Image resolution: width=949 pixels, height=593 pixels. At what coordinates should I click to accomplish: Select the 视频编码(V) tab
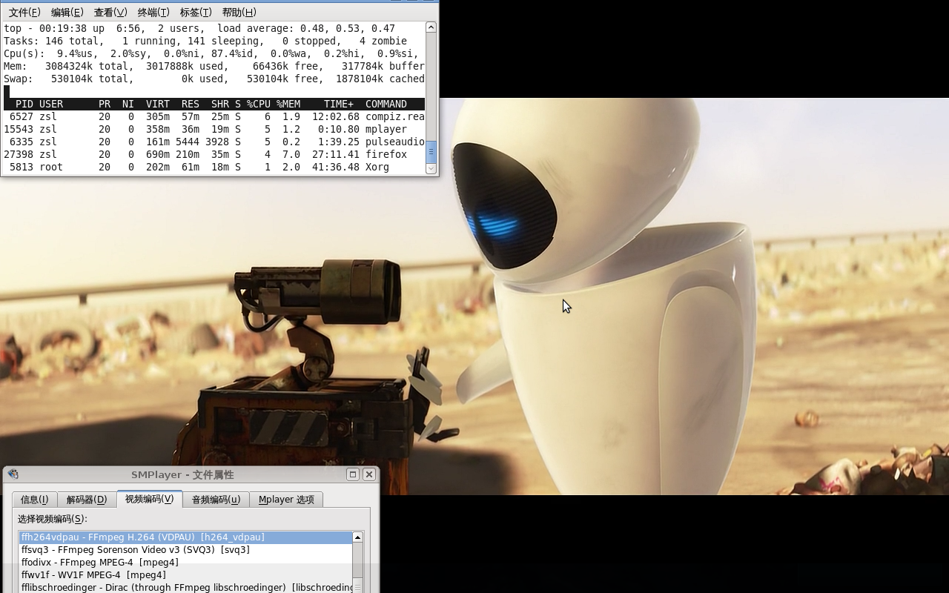pyautogui.click(x=149, y=499)
